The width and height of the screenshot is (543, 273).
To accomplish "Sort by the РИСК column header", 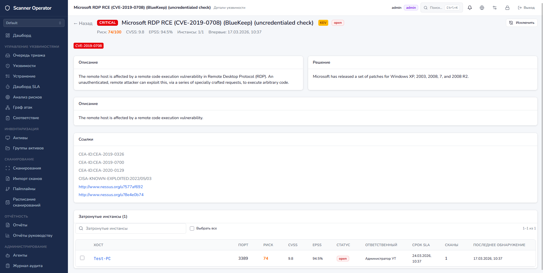I will [x=268, y=245].
